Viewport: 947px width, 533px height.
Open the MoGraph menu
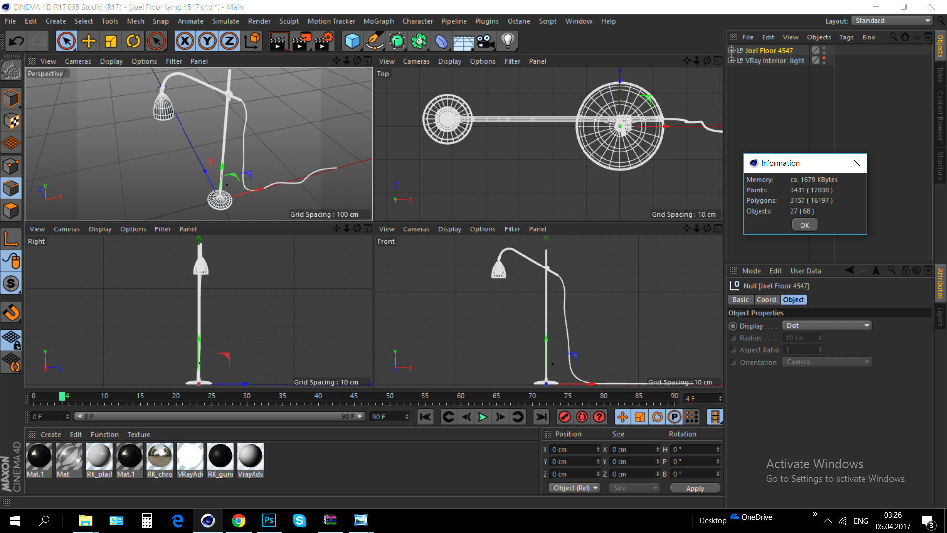[x=379, y=21]
